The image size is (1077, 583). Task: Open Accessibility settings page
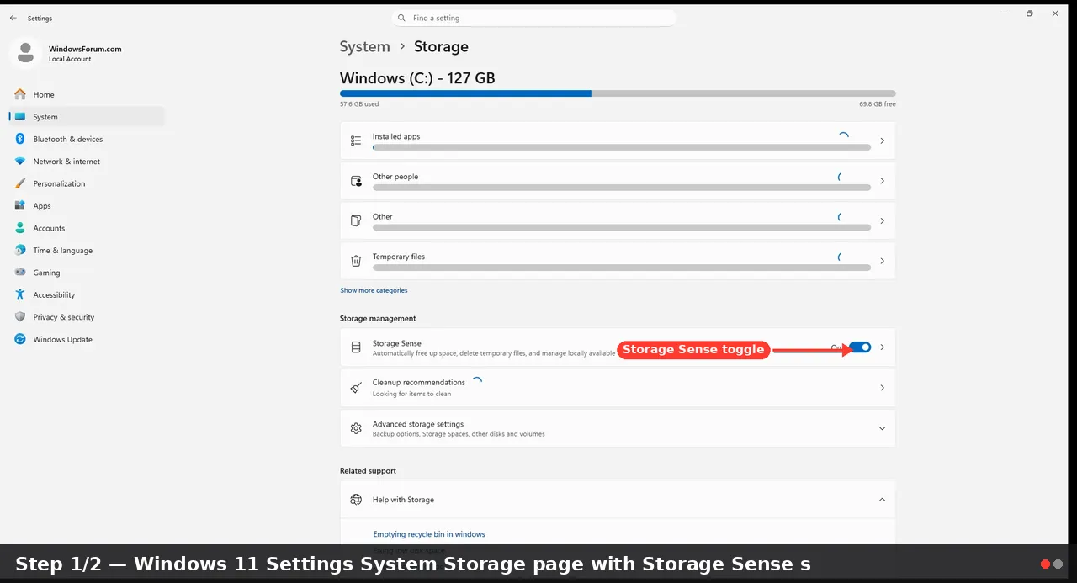[x=87, y=295]
